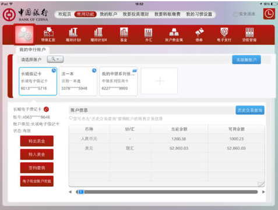Screen dimensions: 278x210
Task: Click the 1000.23 available balance value
Action: point(237,139)
